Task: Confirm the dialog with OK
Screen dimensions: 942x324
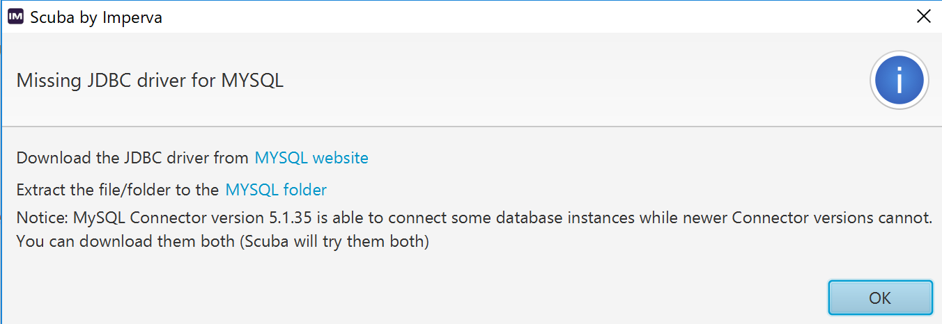Action: (x=880, y=298)
